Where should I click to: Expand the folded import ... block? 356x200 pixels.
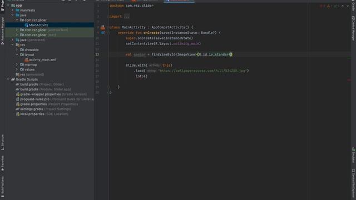click(x=127, y=17)
